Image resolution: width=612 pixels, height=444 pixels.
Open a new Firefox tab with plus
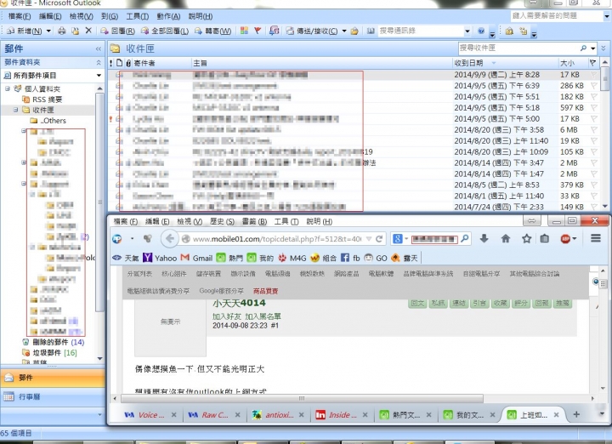[576, 414]
